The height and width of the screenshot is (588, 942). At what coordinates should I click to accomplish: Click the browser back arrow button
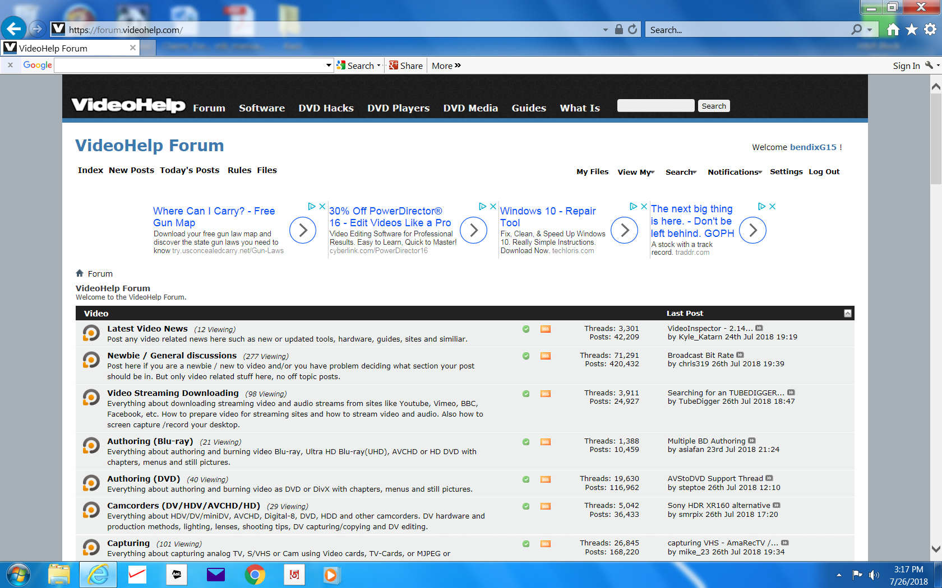(x=14, y=29)
